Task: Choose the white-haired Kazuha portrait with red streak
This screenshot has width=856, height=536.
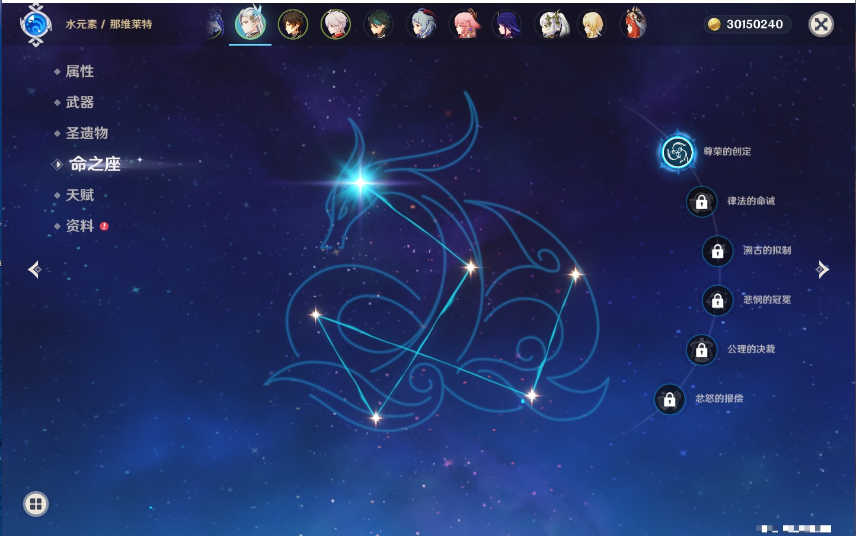Action: click(x=336, y=24)
